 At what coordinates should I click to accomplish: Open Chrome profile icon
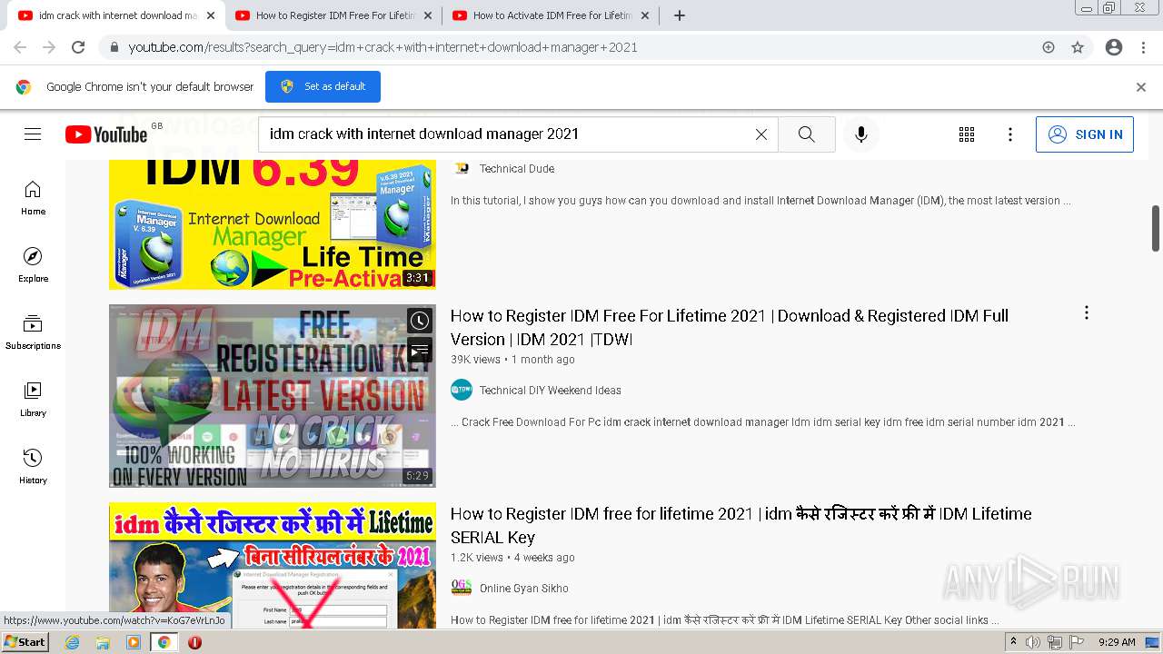click(1114, 47)
